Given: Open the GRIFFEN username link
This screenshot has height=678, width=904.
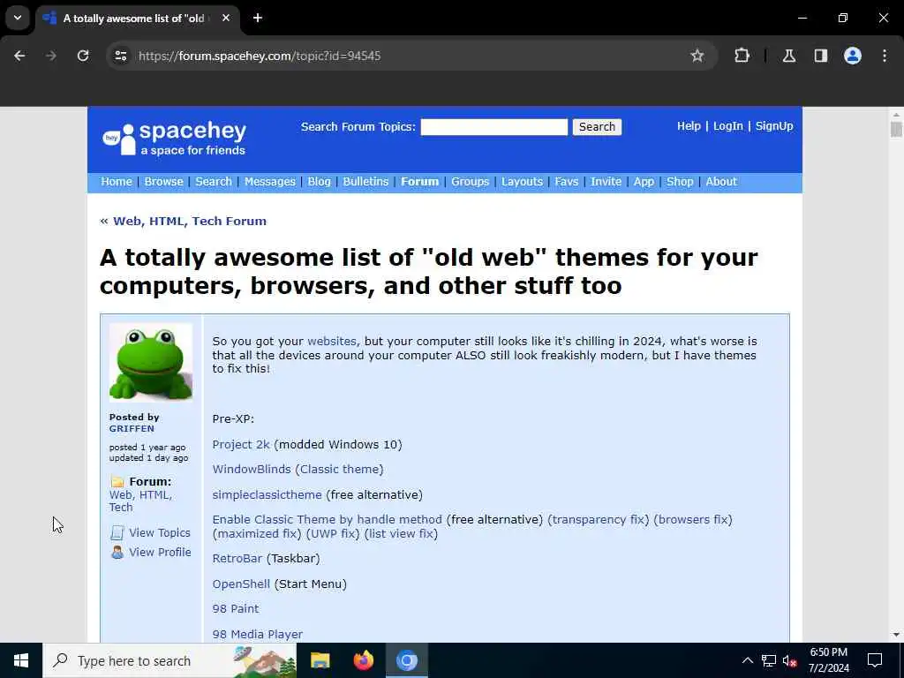Looking at the screenshot, I should point(132,428).
